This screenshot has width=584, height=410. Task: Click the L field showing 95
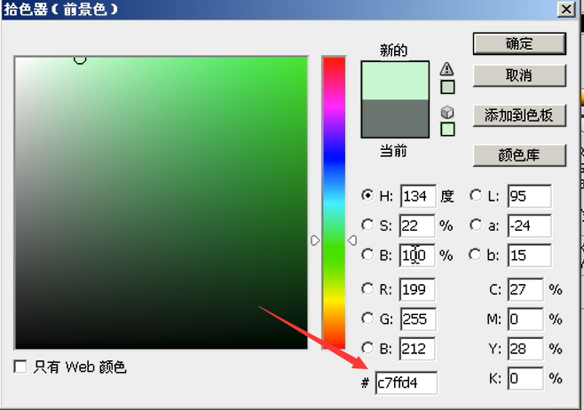point(529,196)
